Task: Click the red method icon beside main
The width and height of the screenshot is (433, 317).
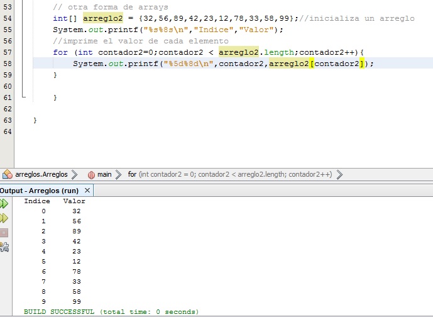Action: (x=91, y=174)
